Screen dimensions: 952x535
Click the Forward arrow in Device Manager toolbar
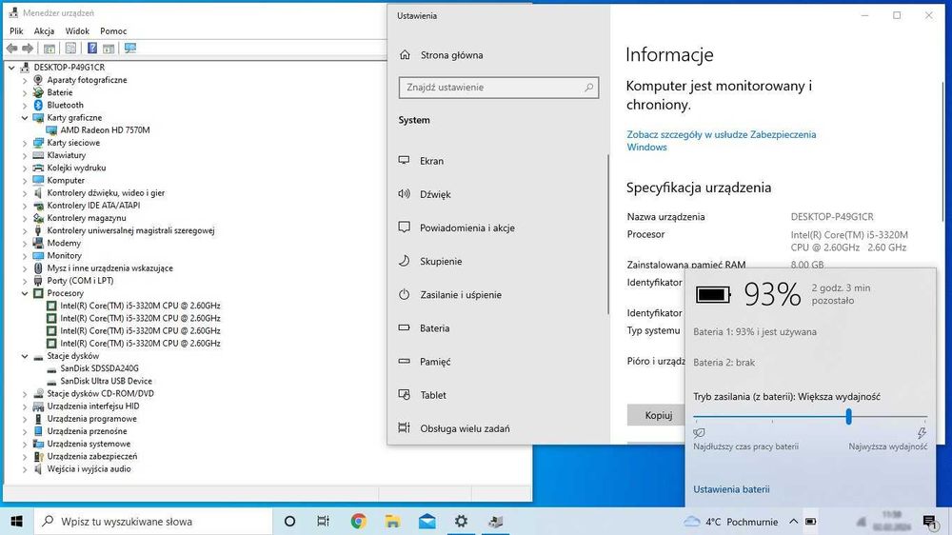pos(28,48)
